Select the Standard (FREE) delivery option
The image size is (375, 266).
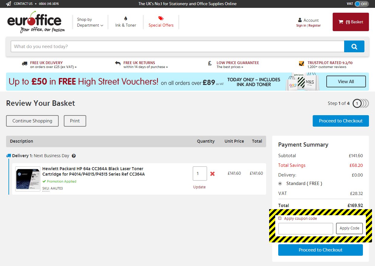click(280, 183)
